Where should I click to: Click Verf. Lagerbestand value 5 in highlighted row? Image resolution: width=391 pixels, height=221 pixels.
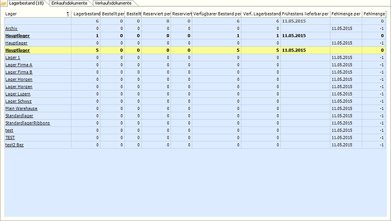[278, 51]
